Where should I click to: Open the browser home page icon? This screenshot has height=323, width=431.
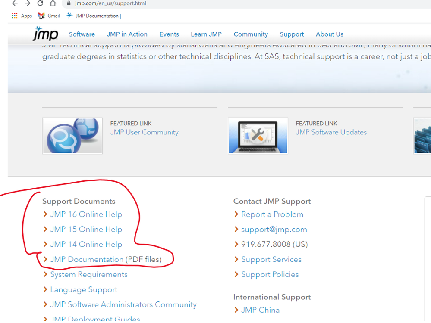point(53,3)
